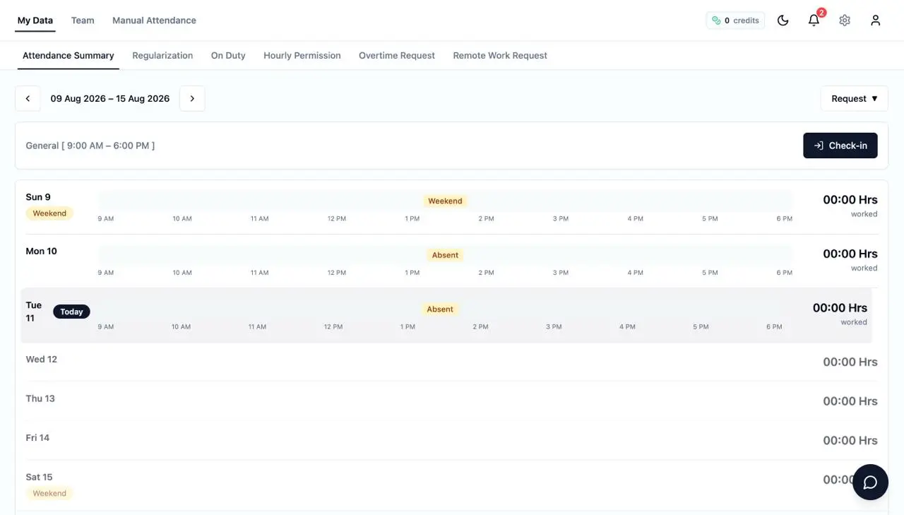Select the Sat 15 row label

pyautogui.click(x=39, y=477)
